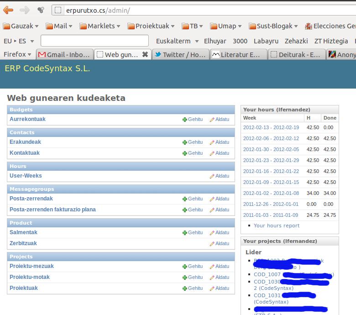Close the Web gunearen tab

point(145,54)
